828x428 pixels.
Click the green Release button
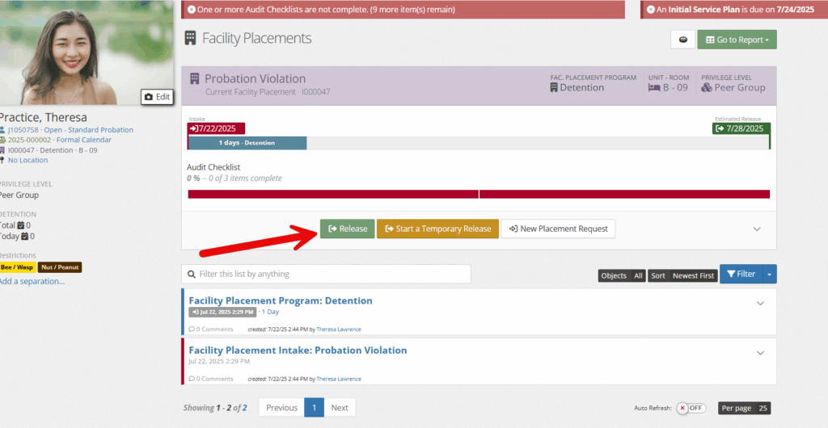(348, 229)
